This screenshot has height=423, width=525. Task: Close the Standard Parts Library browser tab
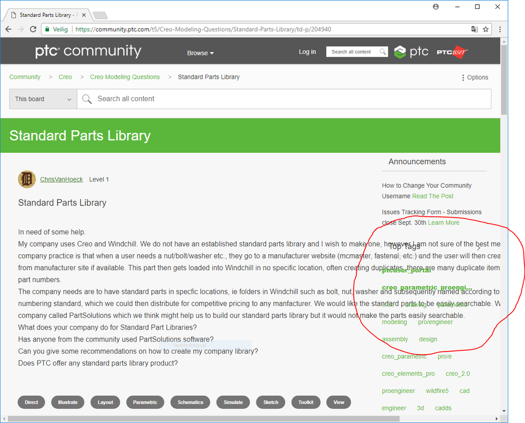tap(84, 15)
